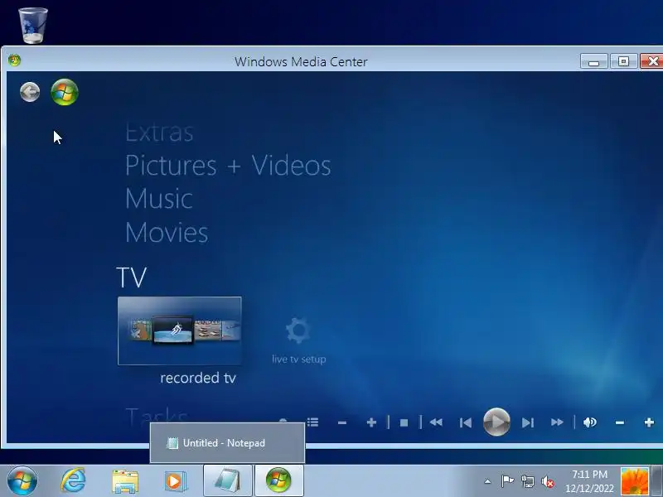Open the clock showing 7:11 PM
The width and height of the screenshot is (663, 497).
coord(589,481)
